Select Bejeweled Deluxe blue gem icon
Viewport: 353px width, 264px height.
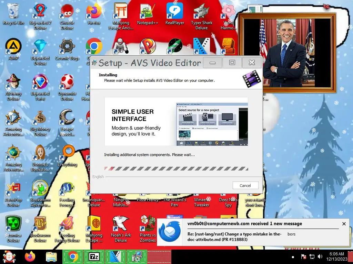40,52
